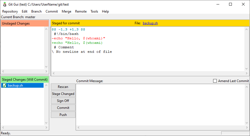Click the 'Current Branch: master' label
250x136 pixels.
click(x=18, y=17)
